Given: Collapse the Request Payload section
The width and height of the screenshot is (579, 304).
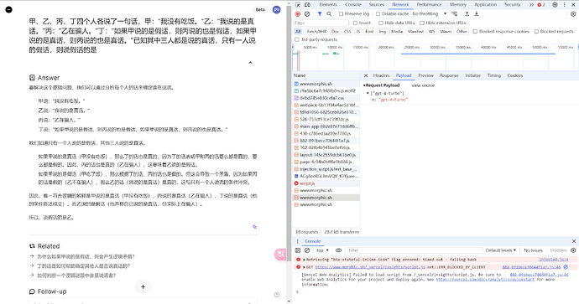Looking at the screenshot, I should [364, 85].
